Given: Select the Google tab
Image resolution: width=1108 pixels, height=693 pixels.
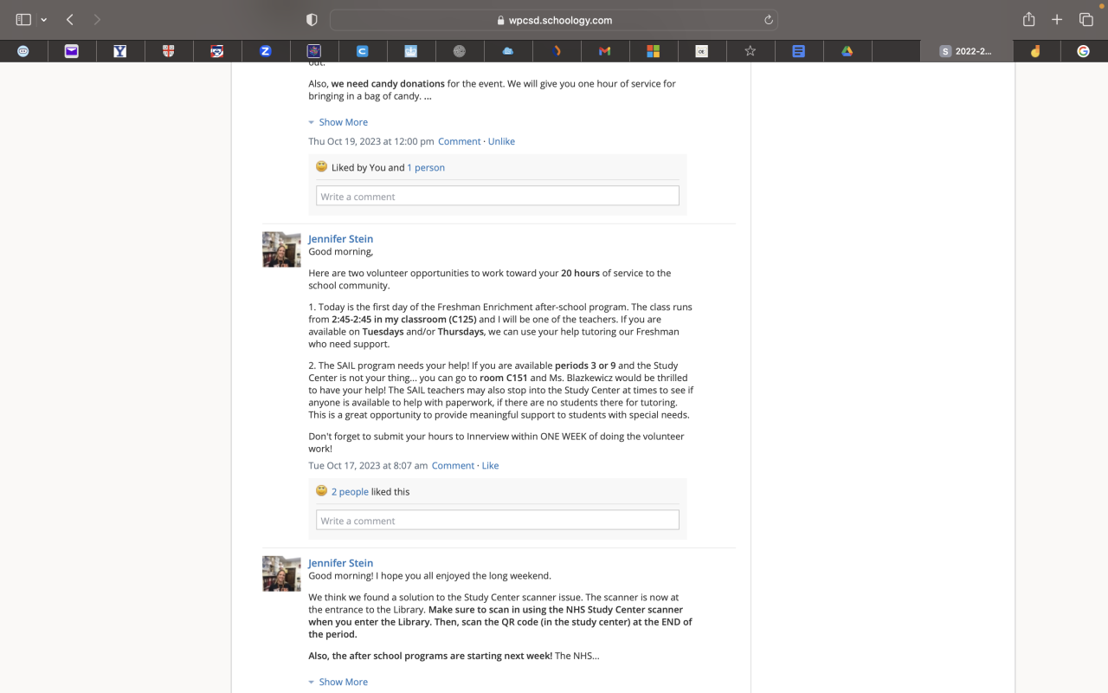Looking at the screenshot, I should point(1083,51).
